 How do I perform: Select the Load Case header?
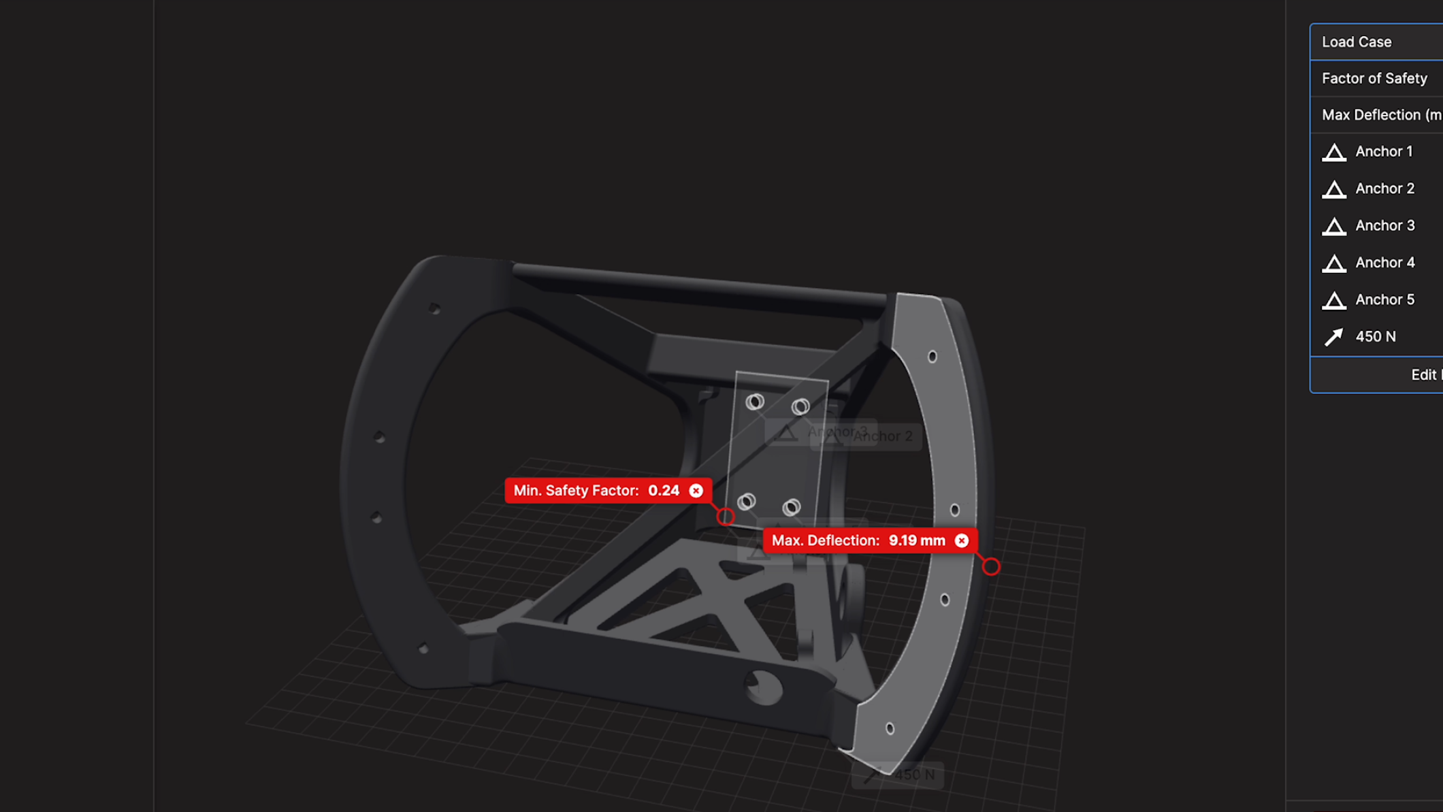(1357, 42)
